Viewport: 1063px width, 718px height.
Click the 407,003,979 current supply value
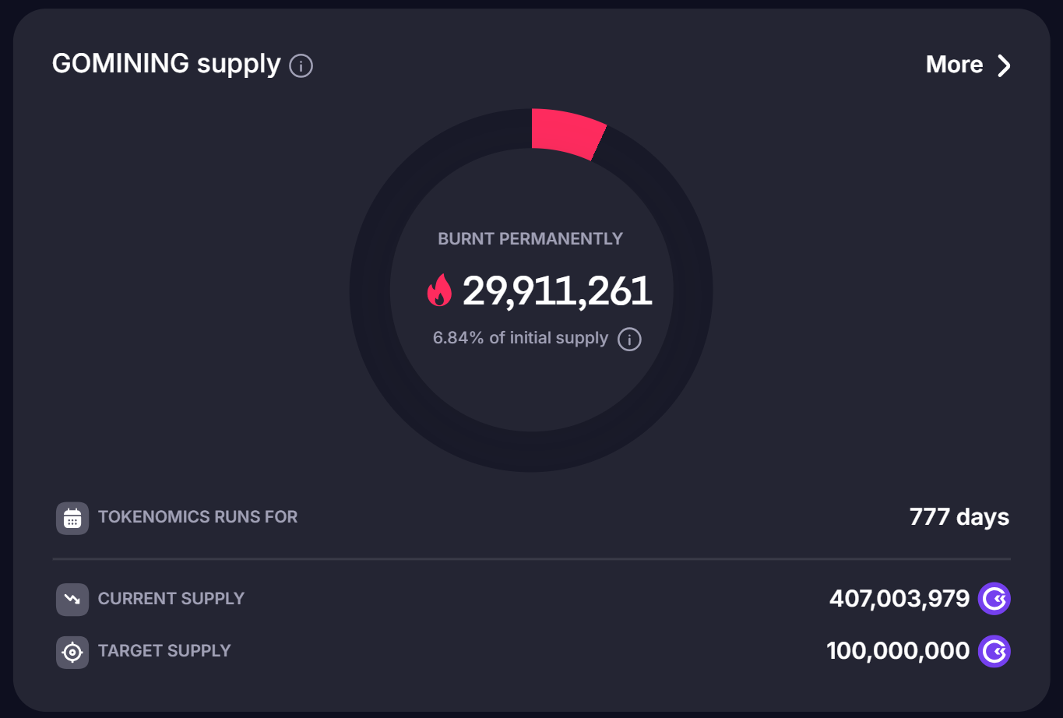[x=899, y=599]
